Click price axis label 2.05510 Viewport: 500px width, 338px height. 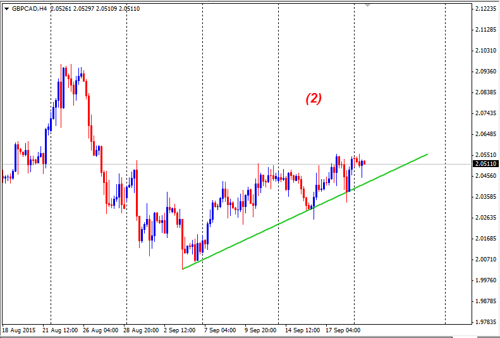click(485, 155)
